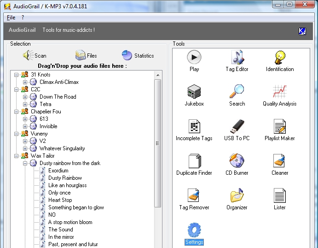
Task: Select Something began to glow track
Action: [x=76, y=207]
